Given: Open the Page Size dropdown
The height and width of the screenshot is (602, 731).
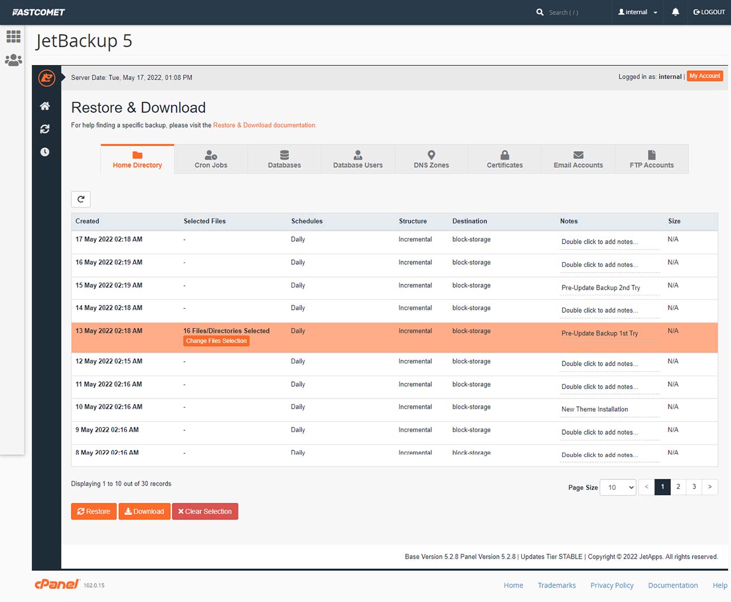Looking at the screenshot, I should coord(618,487).
